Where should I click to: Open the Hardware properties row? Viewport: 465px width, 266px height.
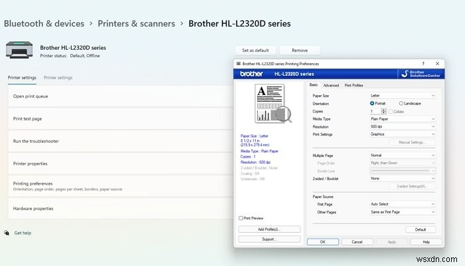click(x=121, y=208)
